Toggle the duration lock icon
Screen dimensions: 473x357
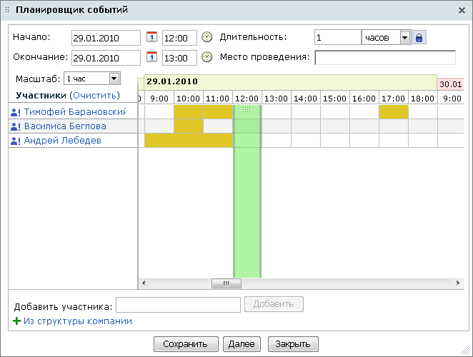point(419,37)
